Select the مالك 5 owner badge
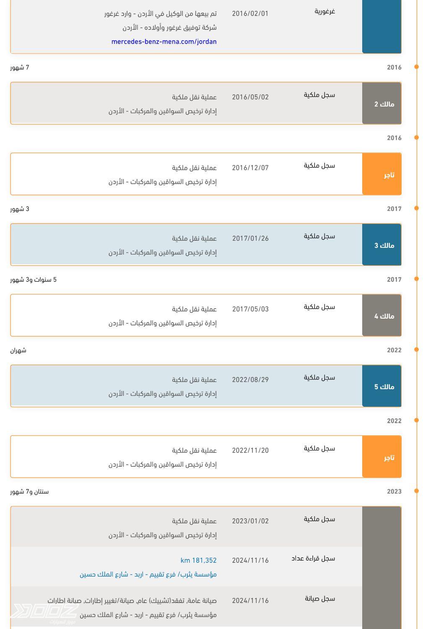This screenshot has height=629, width=423. [384, 387]
